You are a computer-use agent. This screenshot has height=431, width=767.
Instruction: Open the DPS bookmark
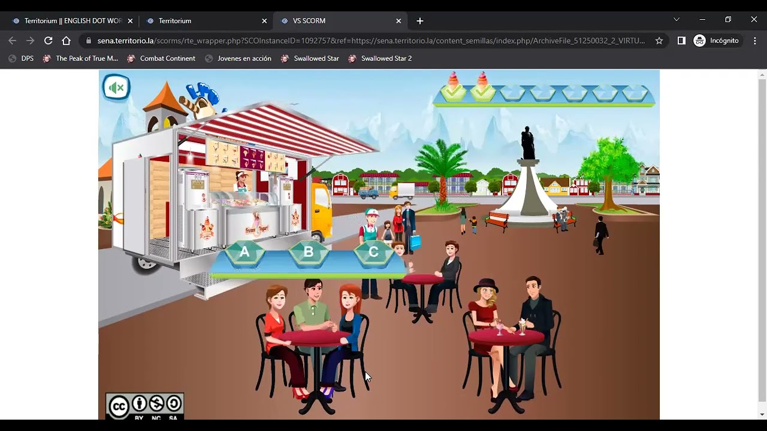tap(21, 59)
